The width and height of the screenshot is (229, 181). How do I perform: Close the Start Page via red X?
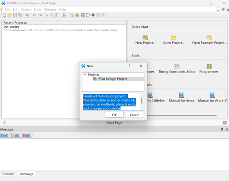click(x=225, y=123)
